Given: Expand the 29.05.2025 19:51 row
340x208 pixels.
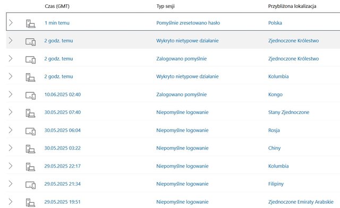Looking at the screenshot, I should pos(11,202).
